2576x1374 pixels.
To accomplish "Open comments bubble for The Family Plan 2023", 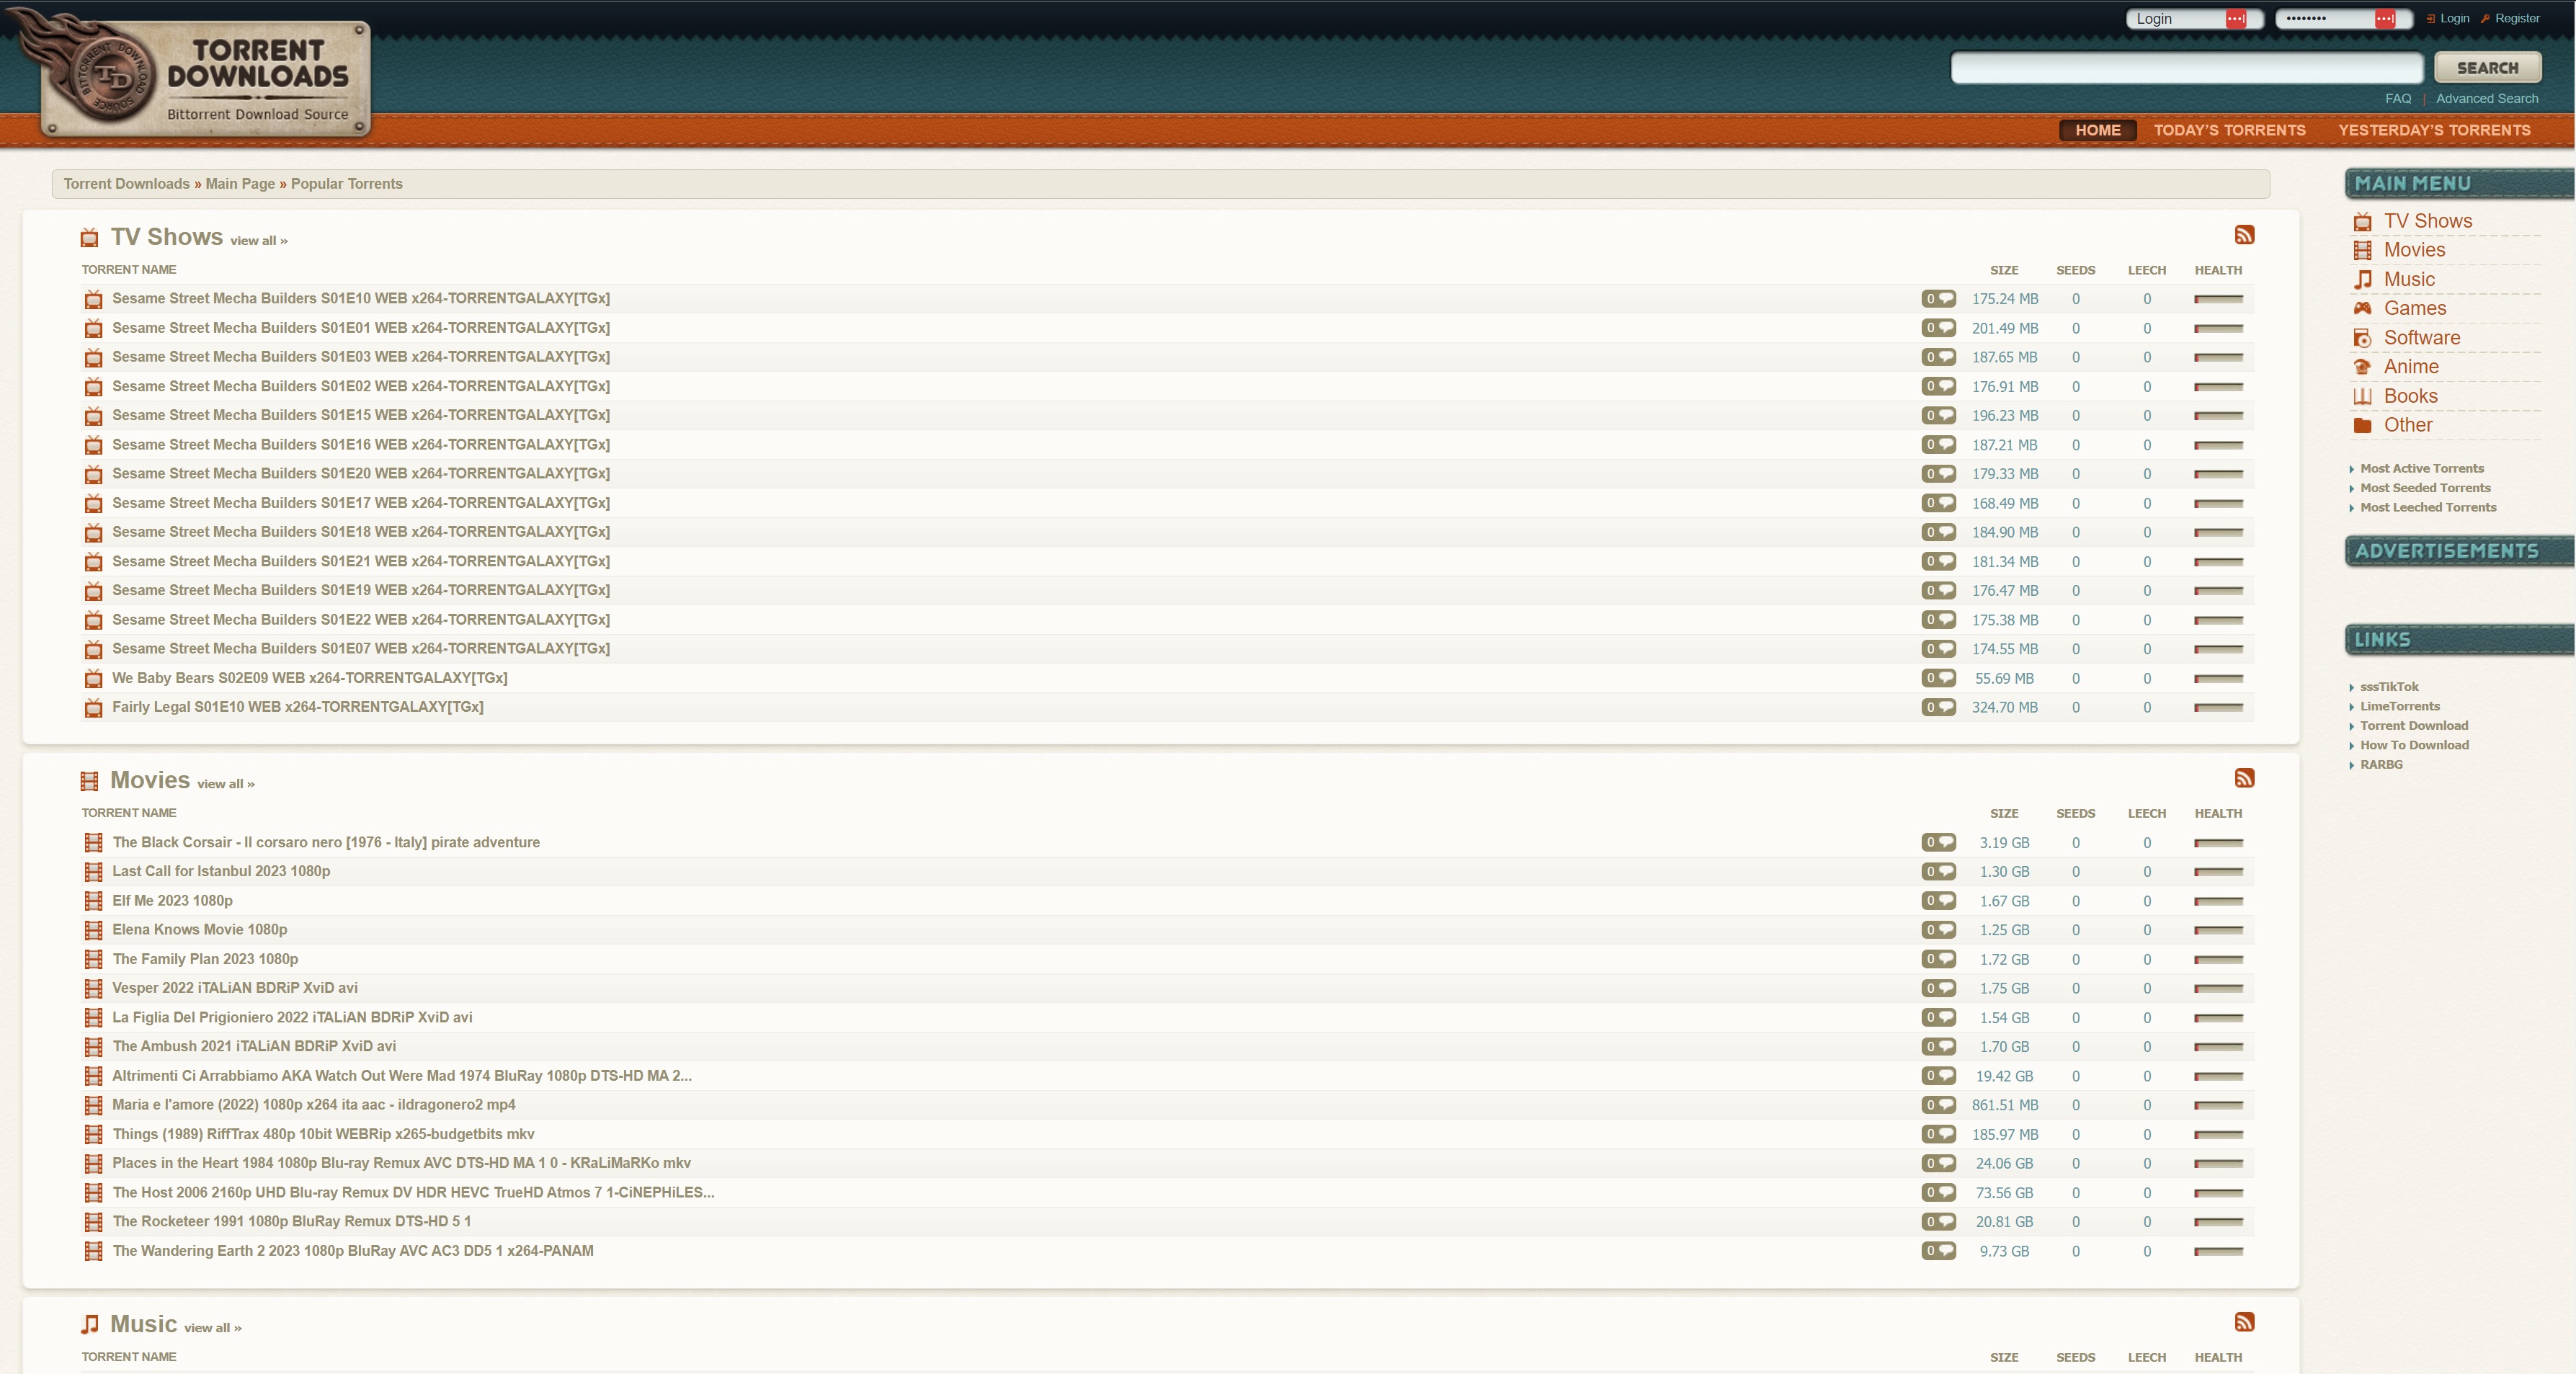I will click(x=1938, y=959).
